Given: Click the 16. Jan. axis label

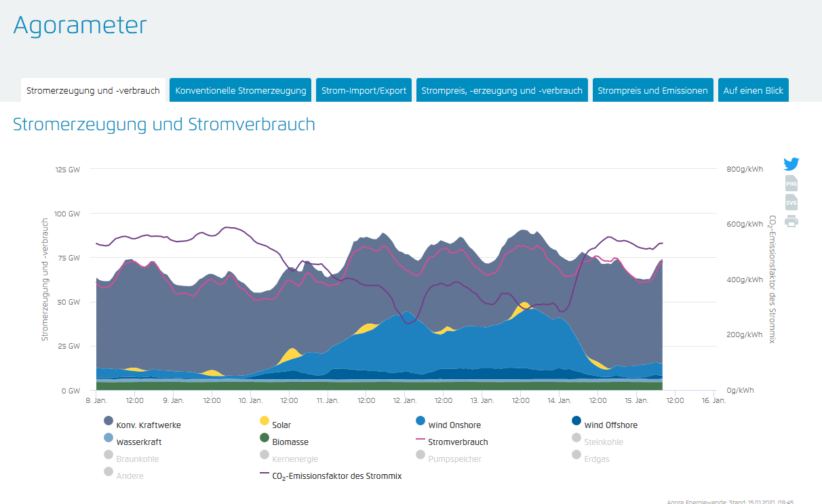Looking at the screenshot, I should [x=713, y=400].
